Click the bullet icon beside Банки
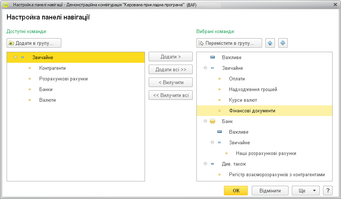Screen dimensions: 341x199 [30, 89]
